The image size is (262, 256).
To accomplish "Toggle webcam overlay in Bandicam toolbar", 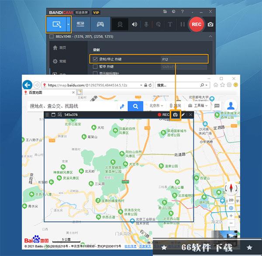I will pos(120,24).
